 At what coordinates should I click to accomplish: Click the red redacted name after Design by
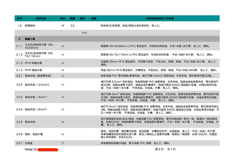(x=48, y=149)
